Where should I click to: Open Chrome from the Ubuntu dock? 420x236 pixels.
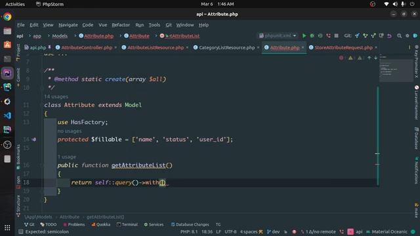tap(7, 16)
